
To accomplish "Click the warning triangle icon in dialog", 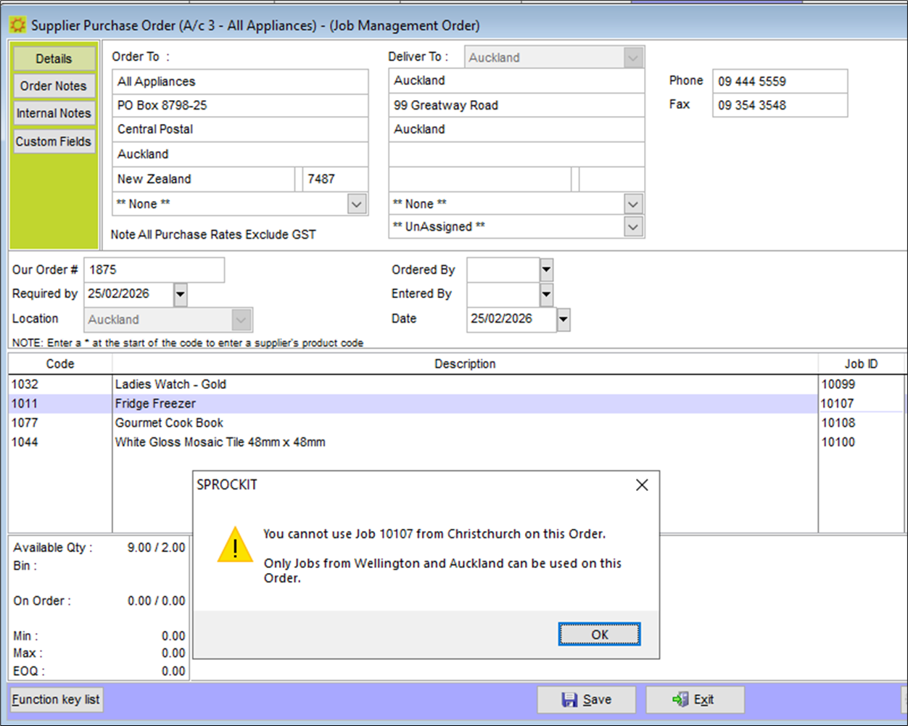I will click(235, 545).
